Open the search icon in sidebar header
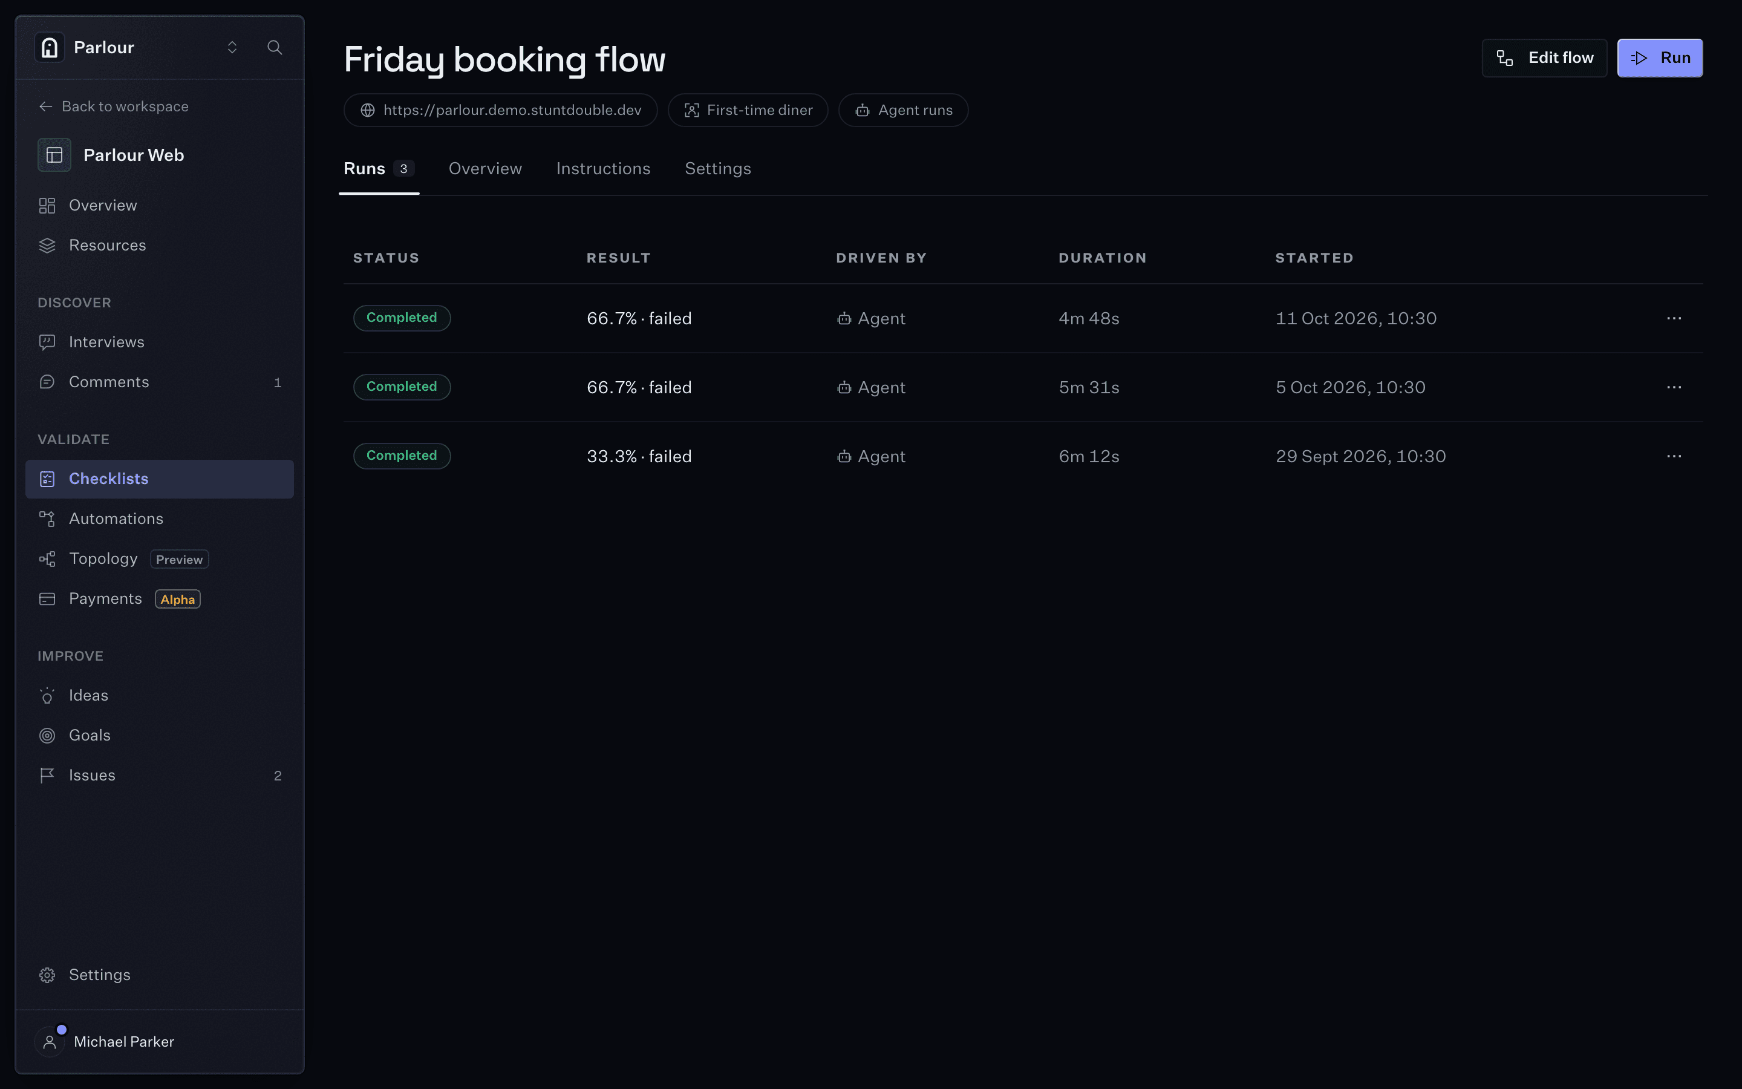Viewport: 1742px width, 1089px height. [274, 48]
